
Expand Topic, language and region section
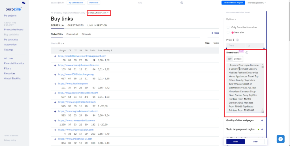(x=262, y=129)
